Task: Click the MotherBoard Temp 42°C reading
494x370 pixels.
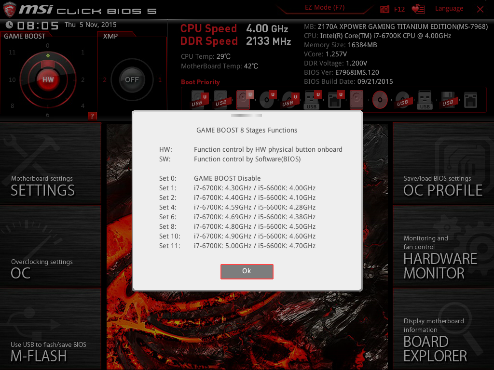Action: pyautogui.click(x=220, y=66)
